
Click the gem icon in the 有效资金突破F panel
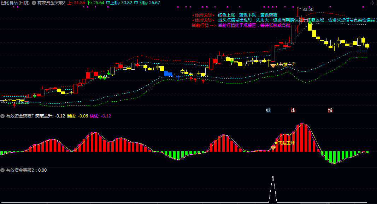coord(273,148)
